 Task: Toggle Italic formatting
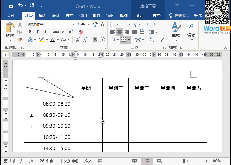37,32
